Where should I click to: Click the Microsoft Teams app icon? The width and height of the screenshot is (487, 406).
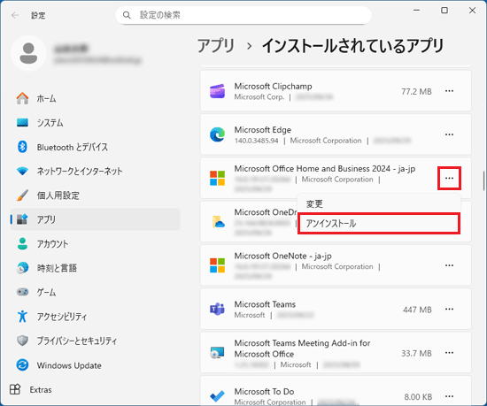coord(217,310)
